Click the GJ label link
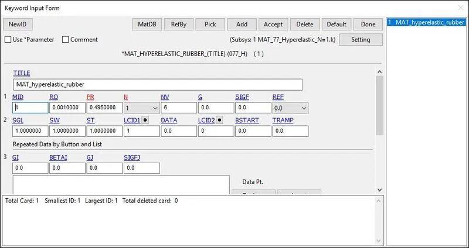 tap(90, 157)
